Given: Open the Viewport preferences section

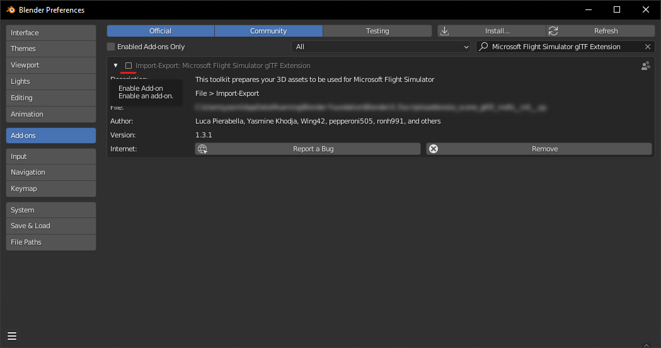Looking at the screenshot, I should [51, 65].
